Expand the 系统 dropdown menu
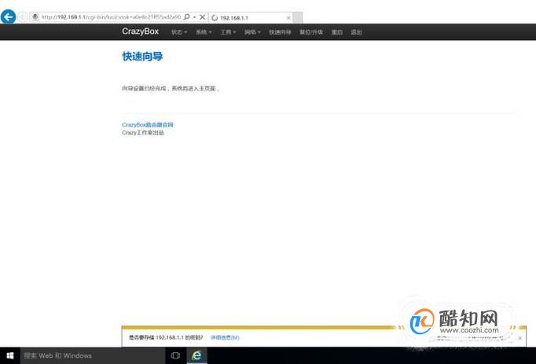 click(204, 32)
